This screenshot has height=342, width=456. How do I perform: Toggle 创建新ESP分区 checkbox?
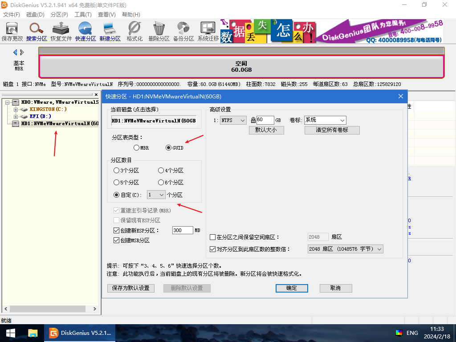116,230
